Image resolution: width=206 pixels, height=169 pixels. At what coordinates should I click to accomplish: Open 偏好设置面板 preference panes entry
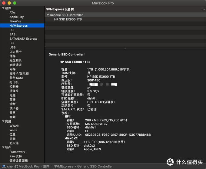click(x=19, y=161)
